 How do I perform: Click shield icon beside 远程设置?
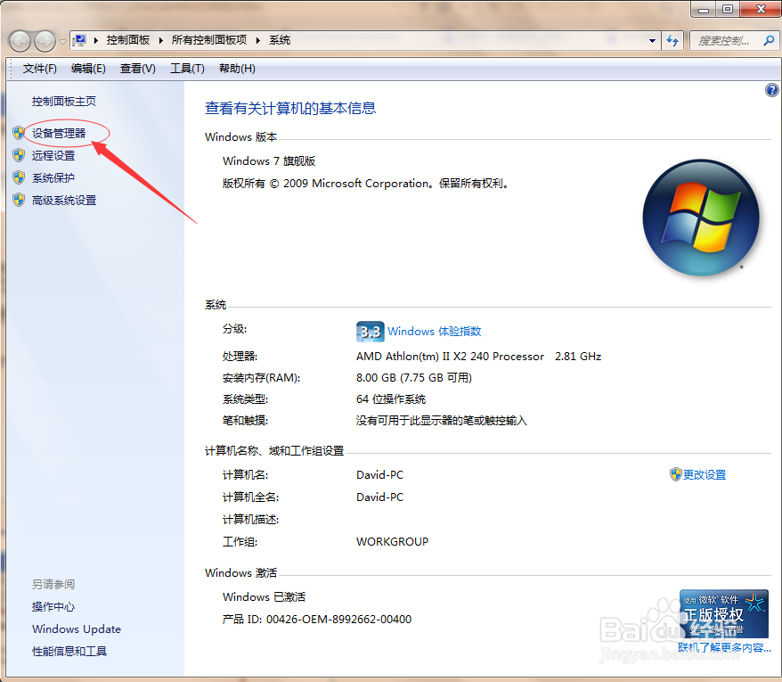pos(19,155)
